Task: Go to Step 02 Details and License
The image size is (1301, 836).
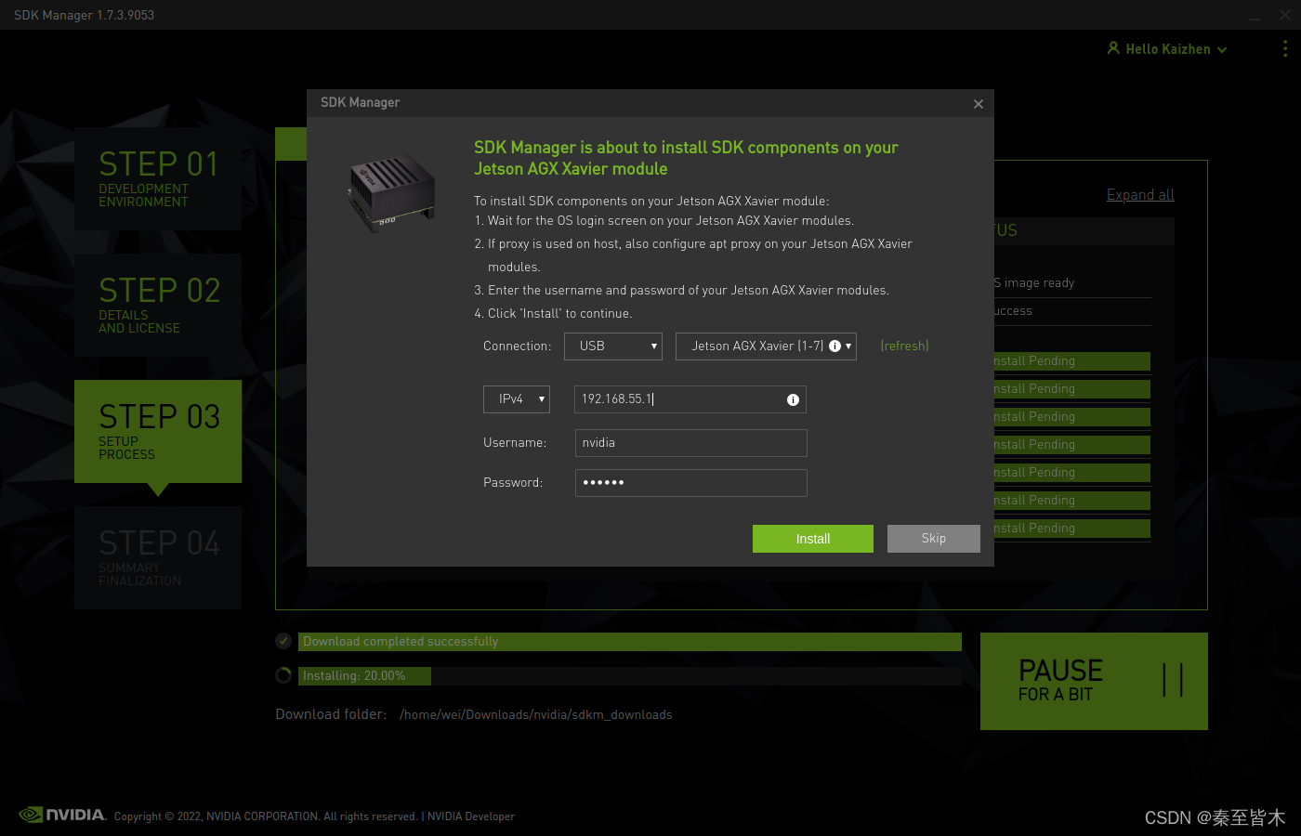Action: tap(158, 305)
